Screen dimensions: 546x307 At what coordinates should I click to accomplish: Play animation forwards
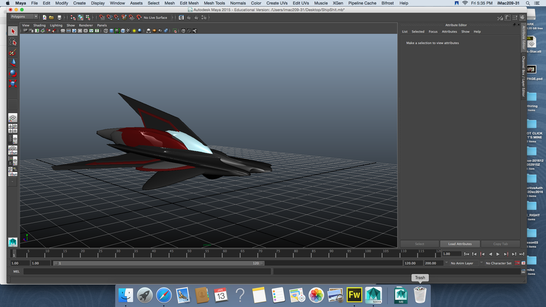[498, 254]
